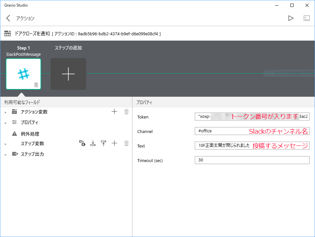This screenshot has width=315, height=237.
Task: Expand the ステップ出力 tree node
Action: click(6, 155)
